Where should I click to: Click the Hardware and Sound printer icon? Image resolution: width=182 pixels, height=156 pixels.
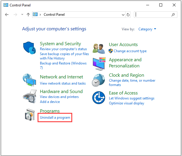tap(30, 96)
